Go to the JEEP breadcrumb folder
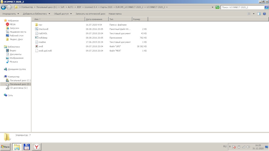The width and height of the screenshot is (269, 151). (79, 7)
